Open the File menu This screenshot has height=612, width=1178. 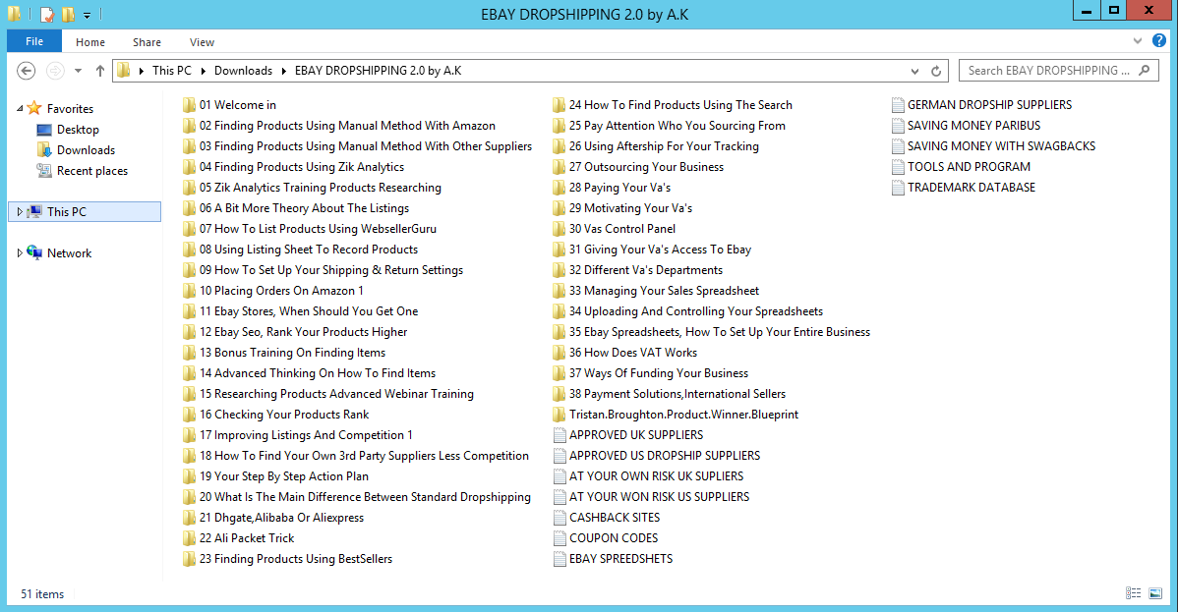[x=34, y=41]
